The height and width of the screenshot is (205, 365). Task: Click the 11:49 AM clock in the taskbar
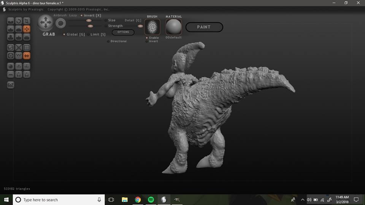342,197
